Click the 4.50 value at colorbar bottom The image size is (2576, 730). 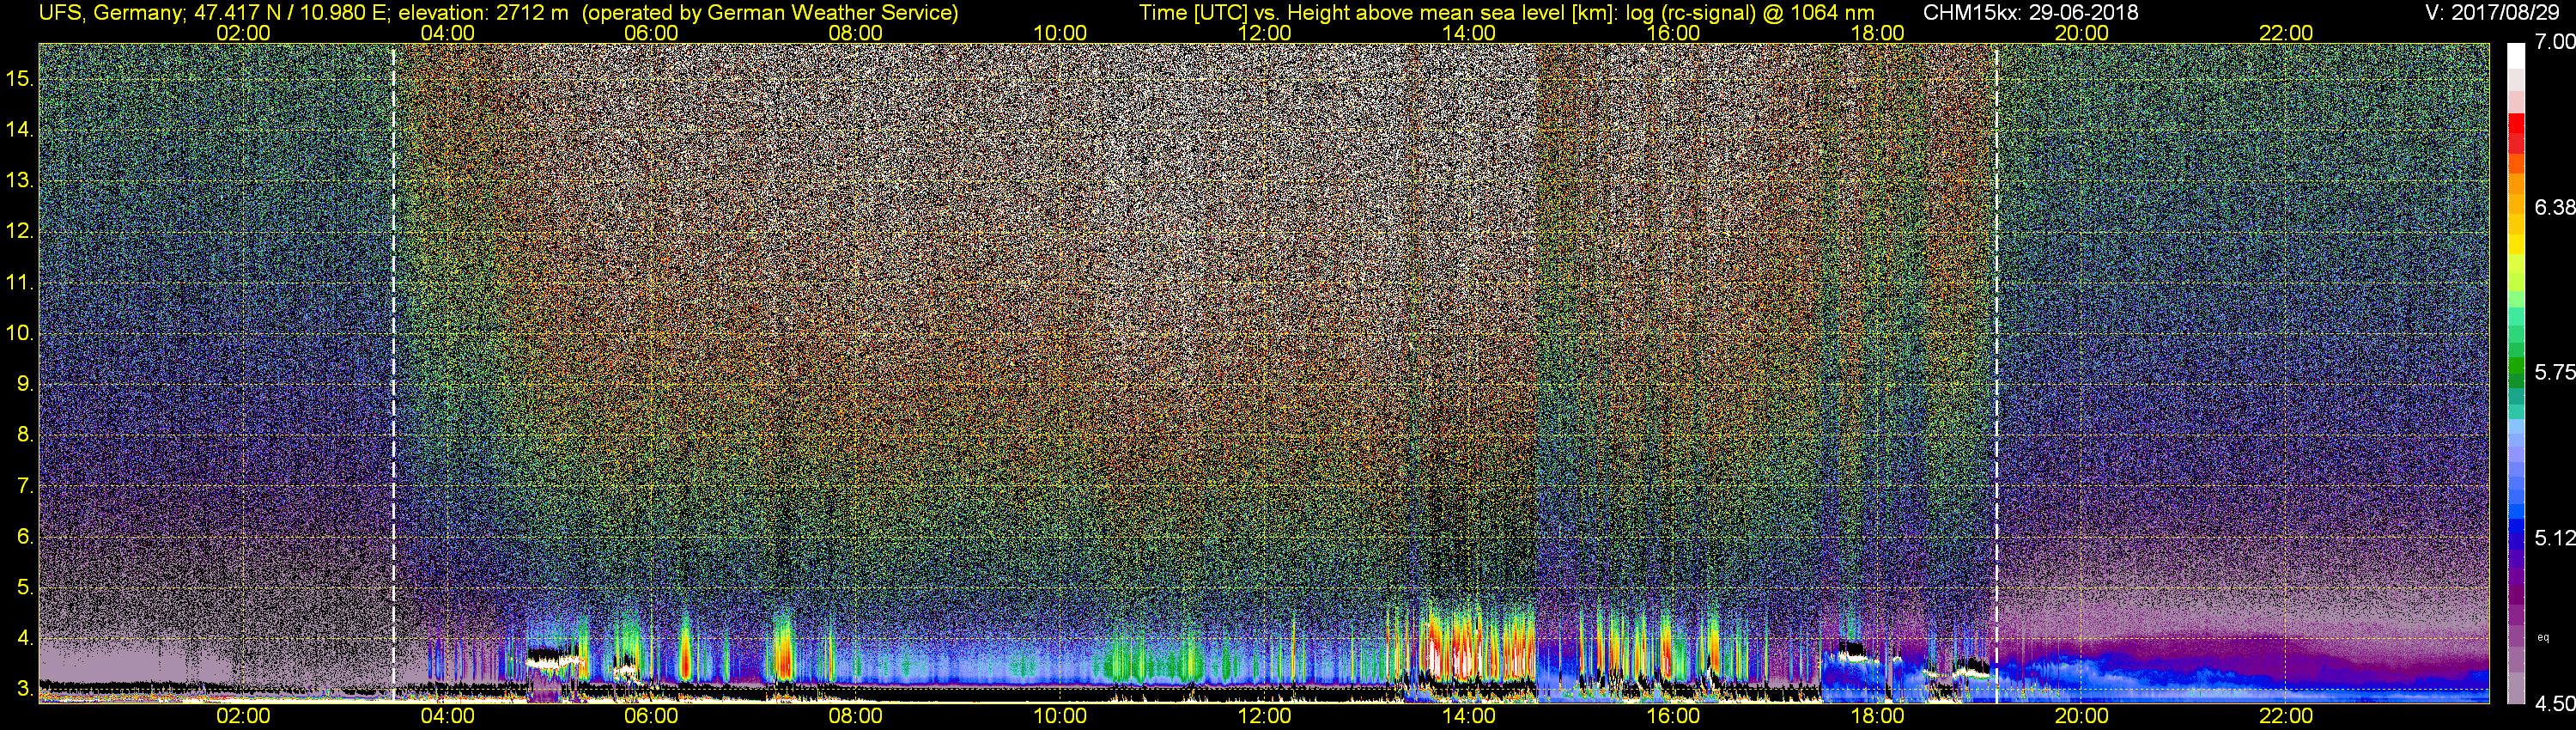2555,704
